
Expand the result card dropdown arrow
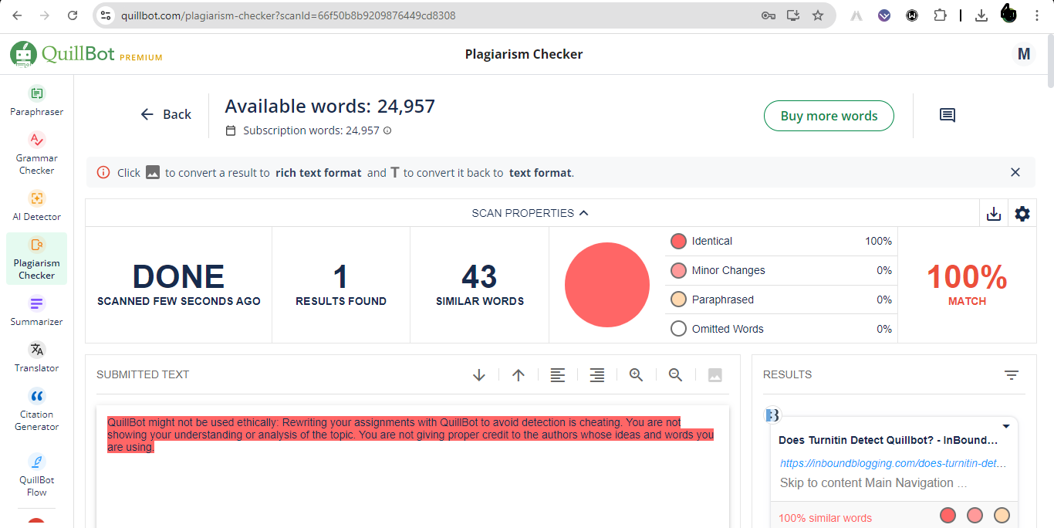click(x=1006, y=426)
